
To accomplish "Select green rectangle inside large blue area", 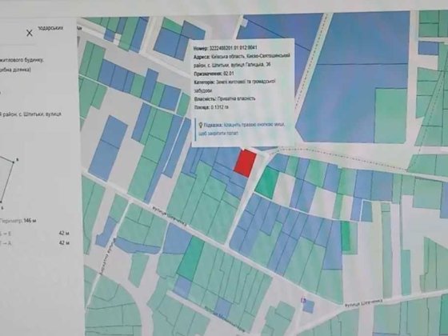I will point(390,116).
